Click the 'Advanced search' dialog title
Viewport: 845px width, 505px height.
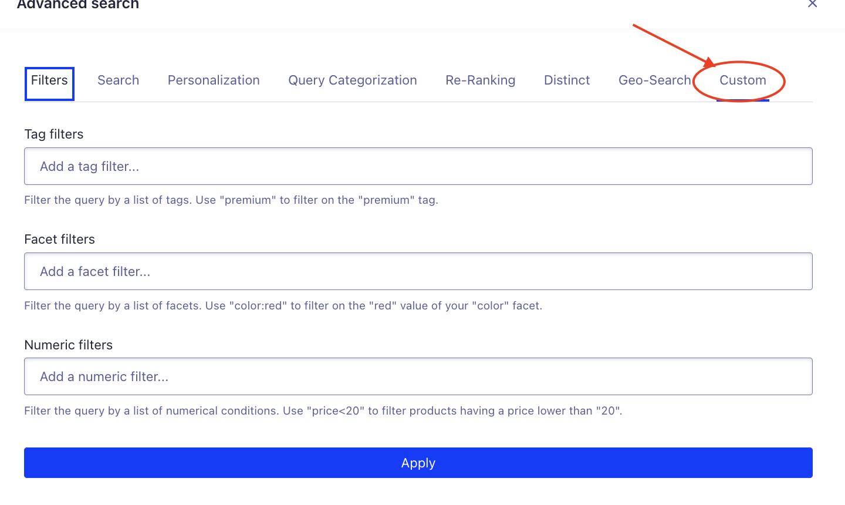[78, 5]
